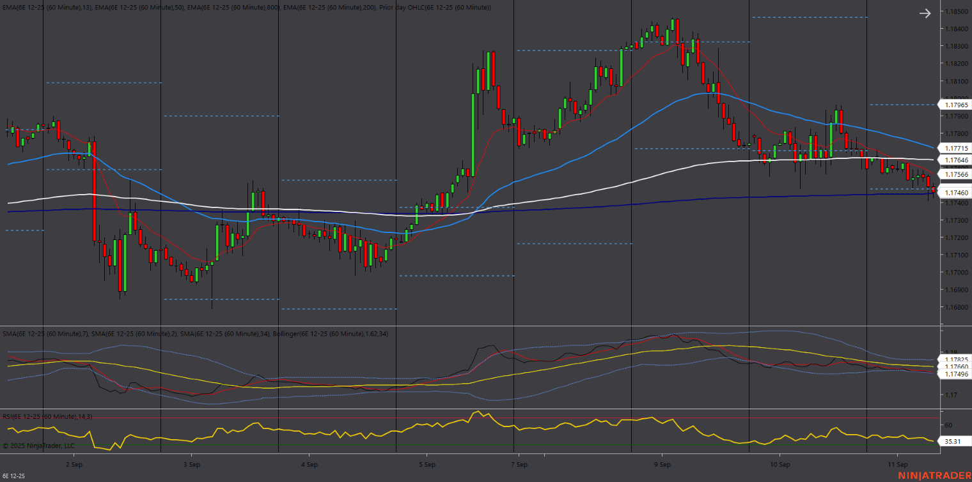Click the 1.18500 price axis label

(x=956, y=11)
